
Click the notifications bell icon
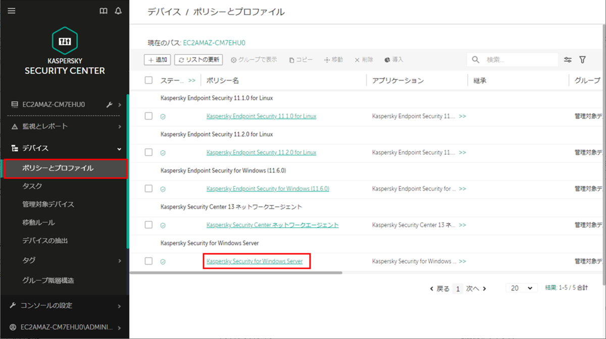pyautogui.click(x=118, y=11)
